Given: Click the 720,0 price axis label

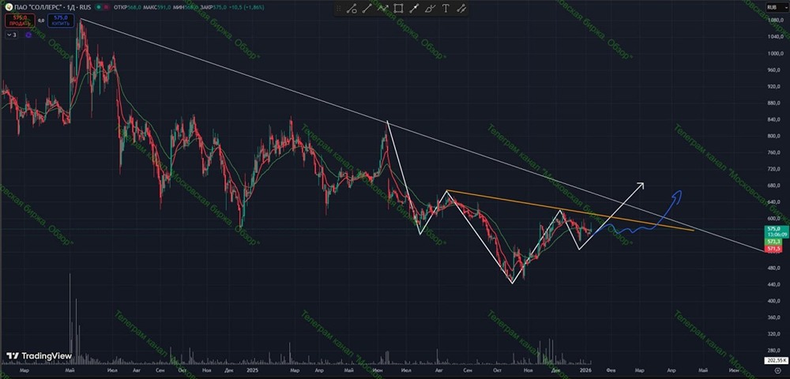Looking at the screenshot, I should [773, 169].
